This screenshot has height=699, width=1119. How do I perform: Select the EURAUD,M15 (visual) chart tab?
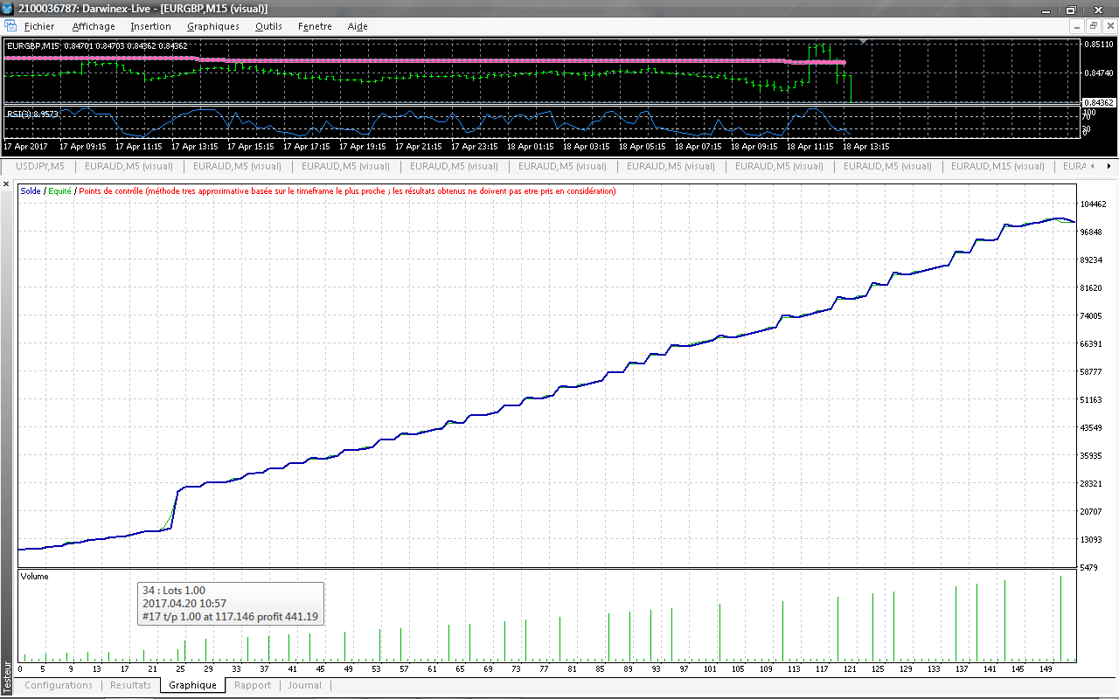(x=994, y=166)
